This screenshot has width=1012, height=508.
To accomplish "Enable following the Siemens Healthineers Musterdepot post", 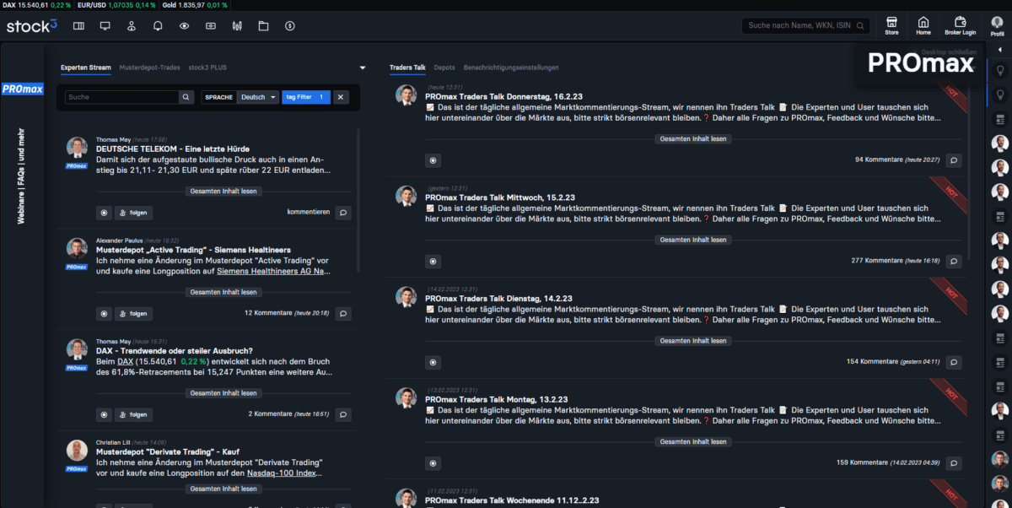I will (133, 313).
